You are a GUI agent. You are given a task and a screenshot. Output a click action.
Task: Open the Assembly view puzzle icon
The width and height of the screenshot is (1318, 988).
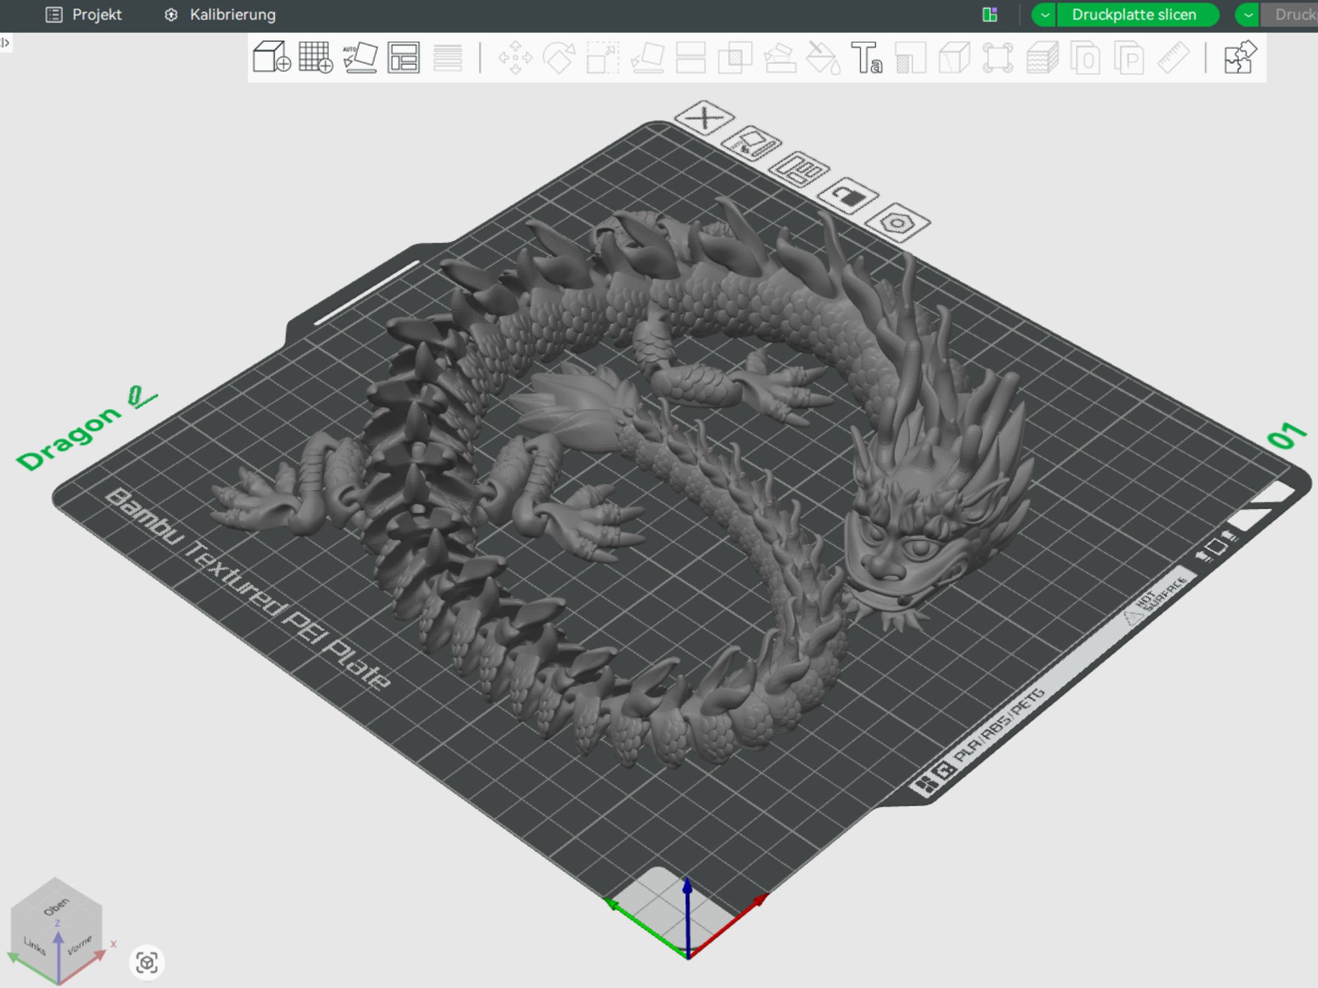click(x=1240, y=57)
